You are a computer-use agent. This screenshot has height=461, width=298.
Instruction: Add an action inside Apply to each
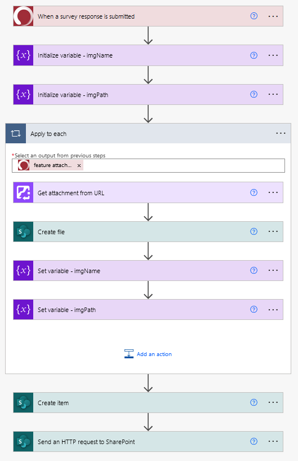[148, 354]
